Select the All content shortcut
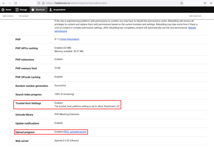This screenshot has width=214, height=149. pos(24,16)
